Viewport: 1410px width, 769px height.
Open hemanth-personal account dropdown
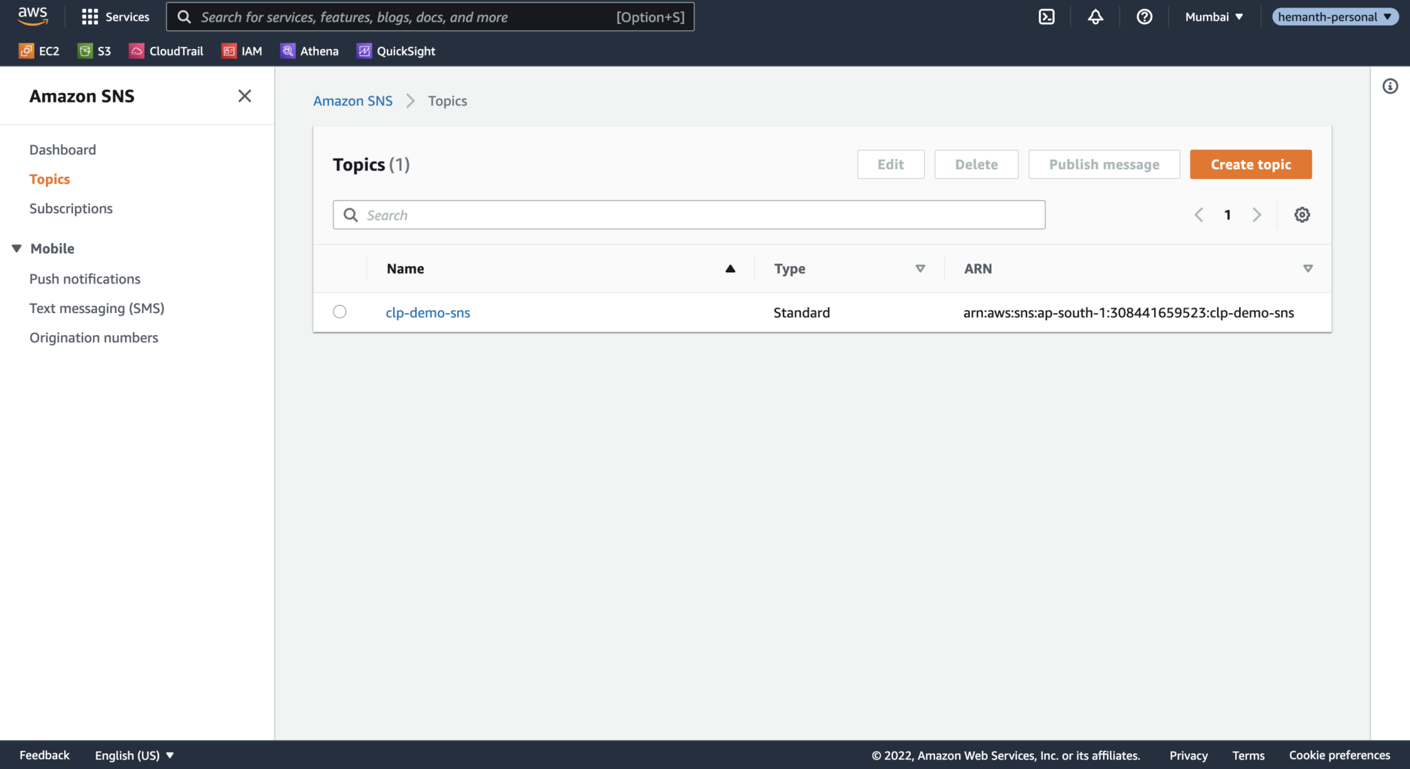tap(1334, 17)
